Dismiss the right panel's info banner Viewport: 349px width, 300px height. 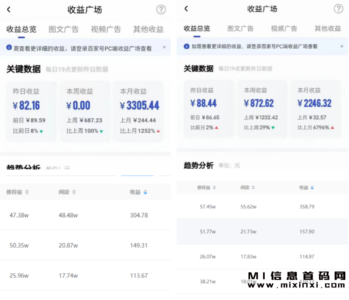(342, 46)
